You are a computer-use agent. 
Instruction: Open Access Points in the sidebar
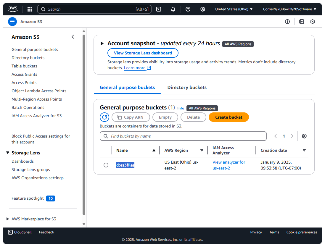click(x=24, y=83)
